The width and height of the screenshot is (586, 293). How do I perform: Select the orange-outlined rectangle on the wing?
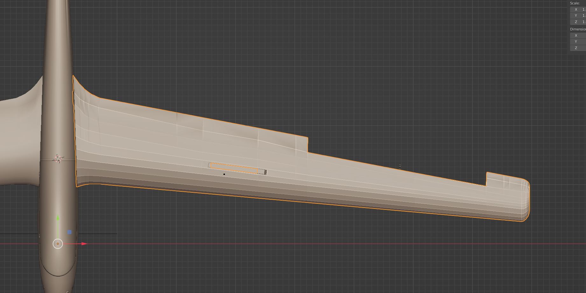coord(234,168)
